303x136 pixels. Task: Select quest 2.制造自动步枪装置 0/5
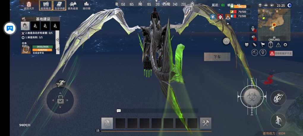pos(37,33)
